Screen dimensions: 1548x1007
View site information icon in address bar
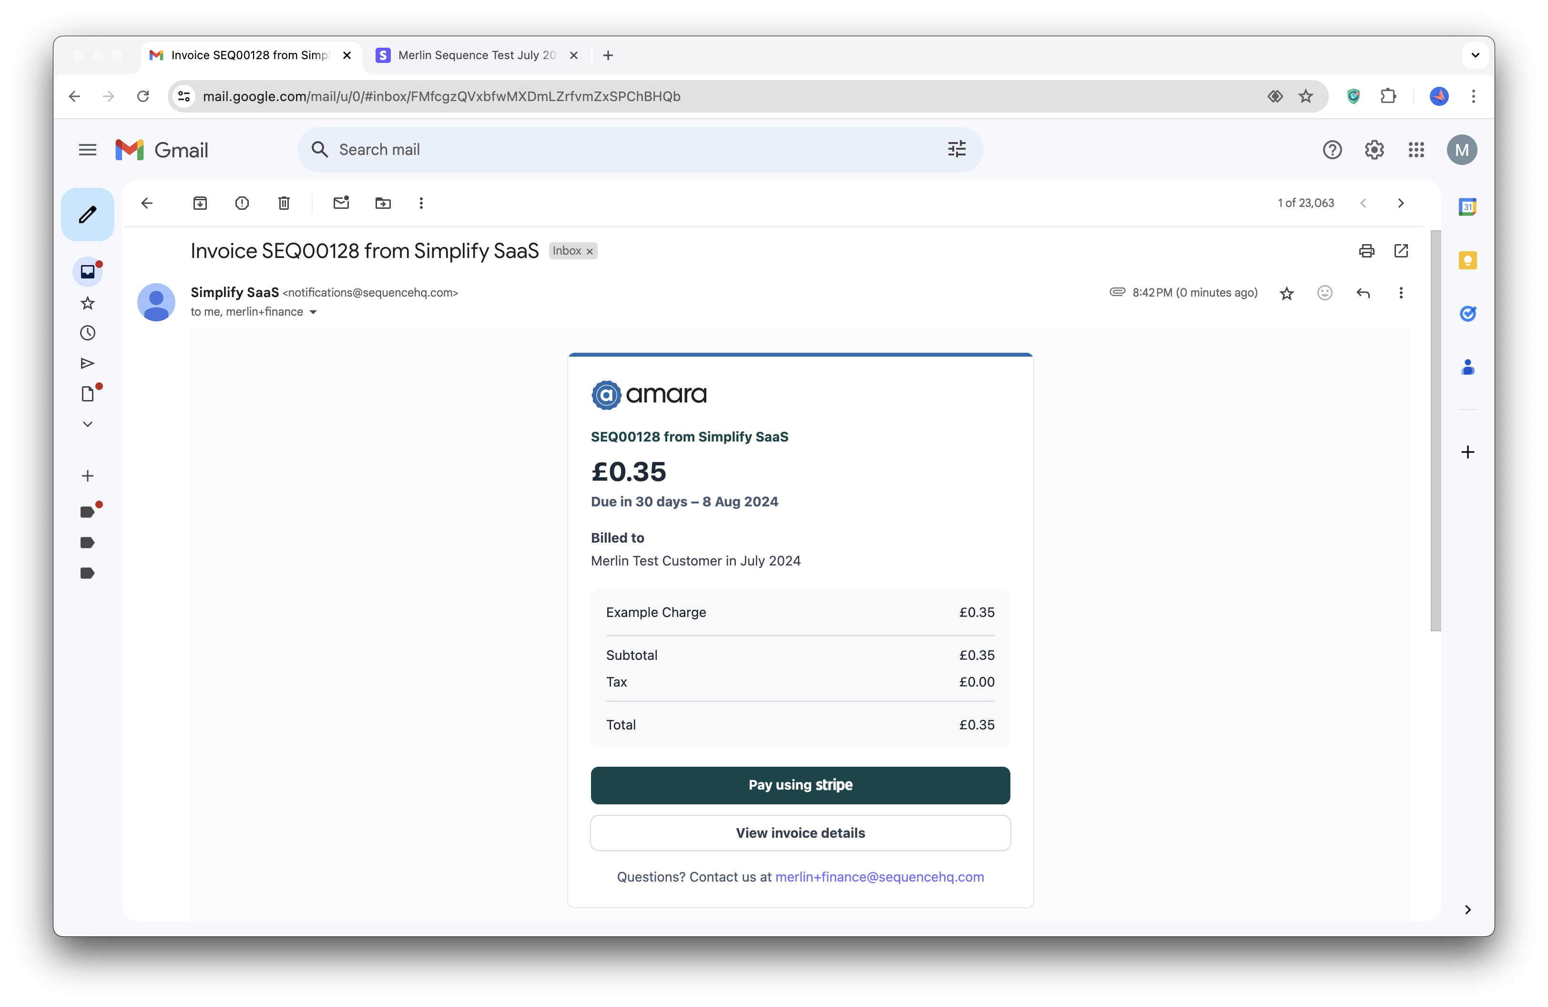(x=184, y=96)
